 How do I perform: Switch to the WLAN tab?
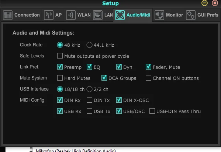(x=78, y=15)
